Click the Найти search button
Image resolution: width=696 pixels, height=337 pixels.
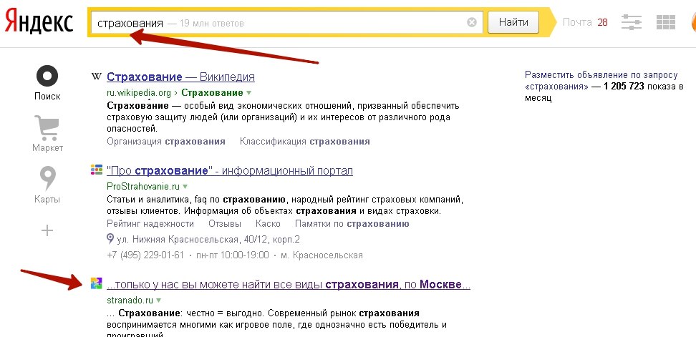pos(513,22)
